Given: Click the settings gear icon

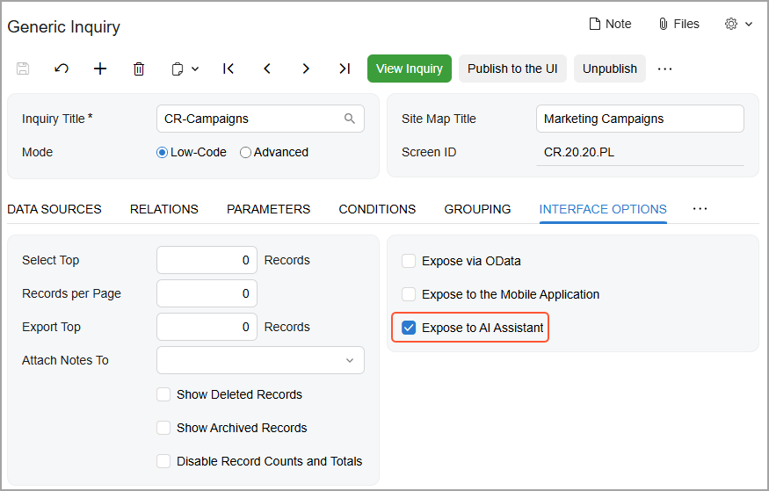Looking at the screenshot, I should pos(730,24).
